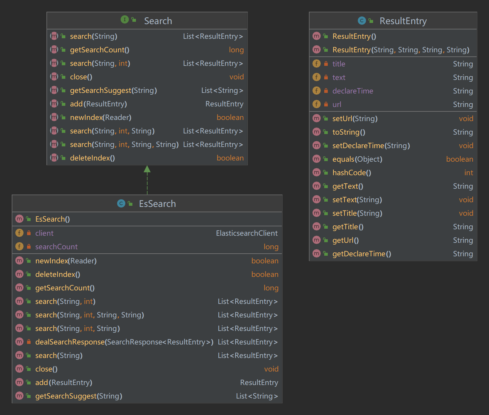Viewport: 489px width, 415px height.
Task: Select the newIndex(Reader) method in EsSearch
Action: 66,261
